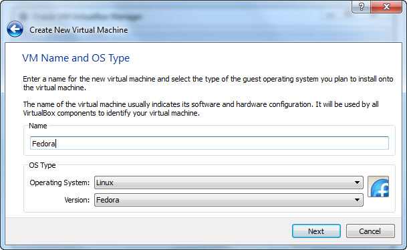Open the Version dropdown showing Fedora
The width and height of the screenshot is (407, 250).
(229, 200)
